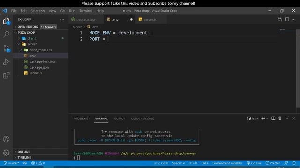Switch to the Problems panel tab
Image resolution: width=300 pixels, height=168 pixels.
point(81,119)
